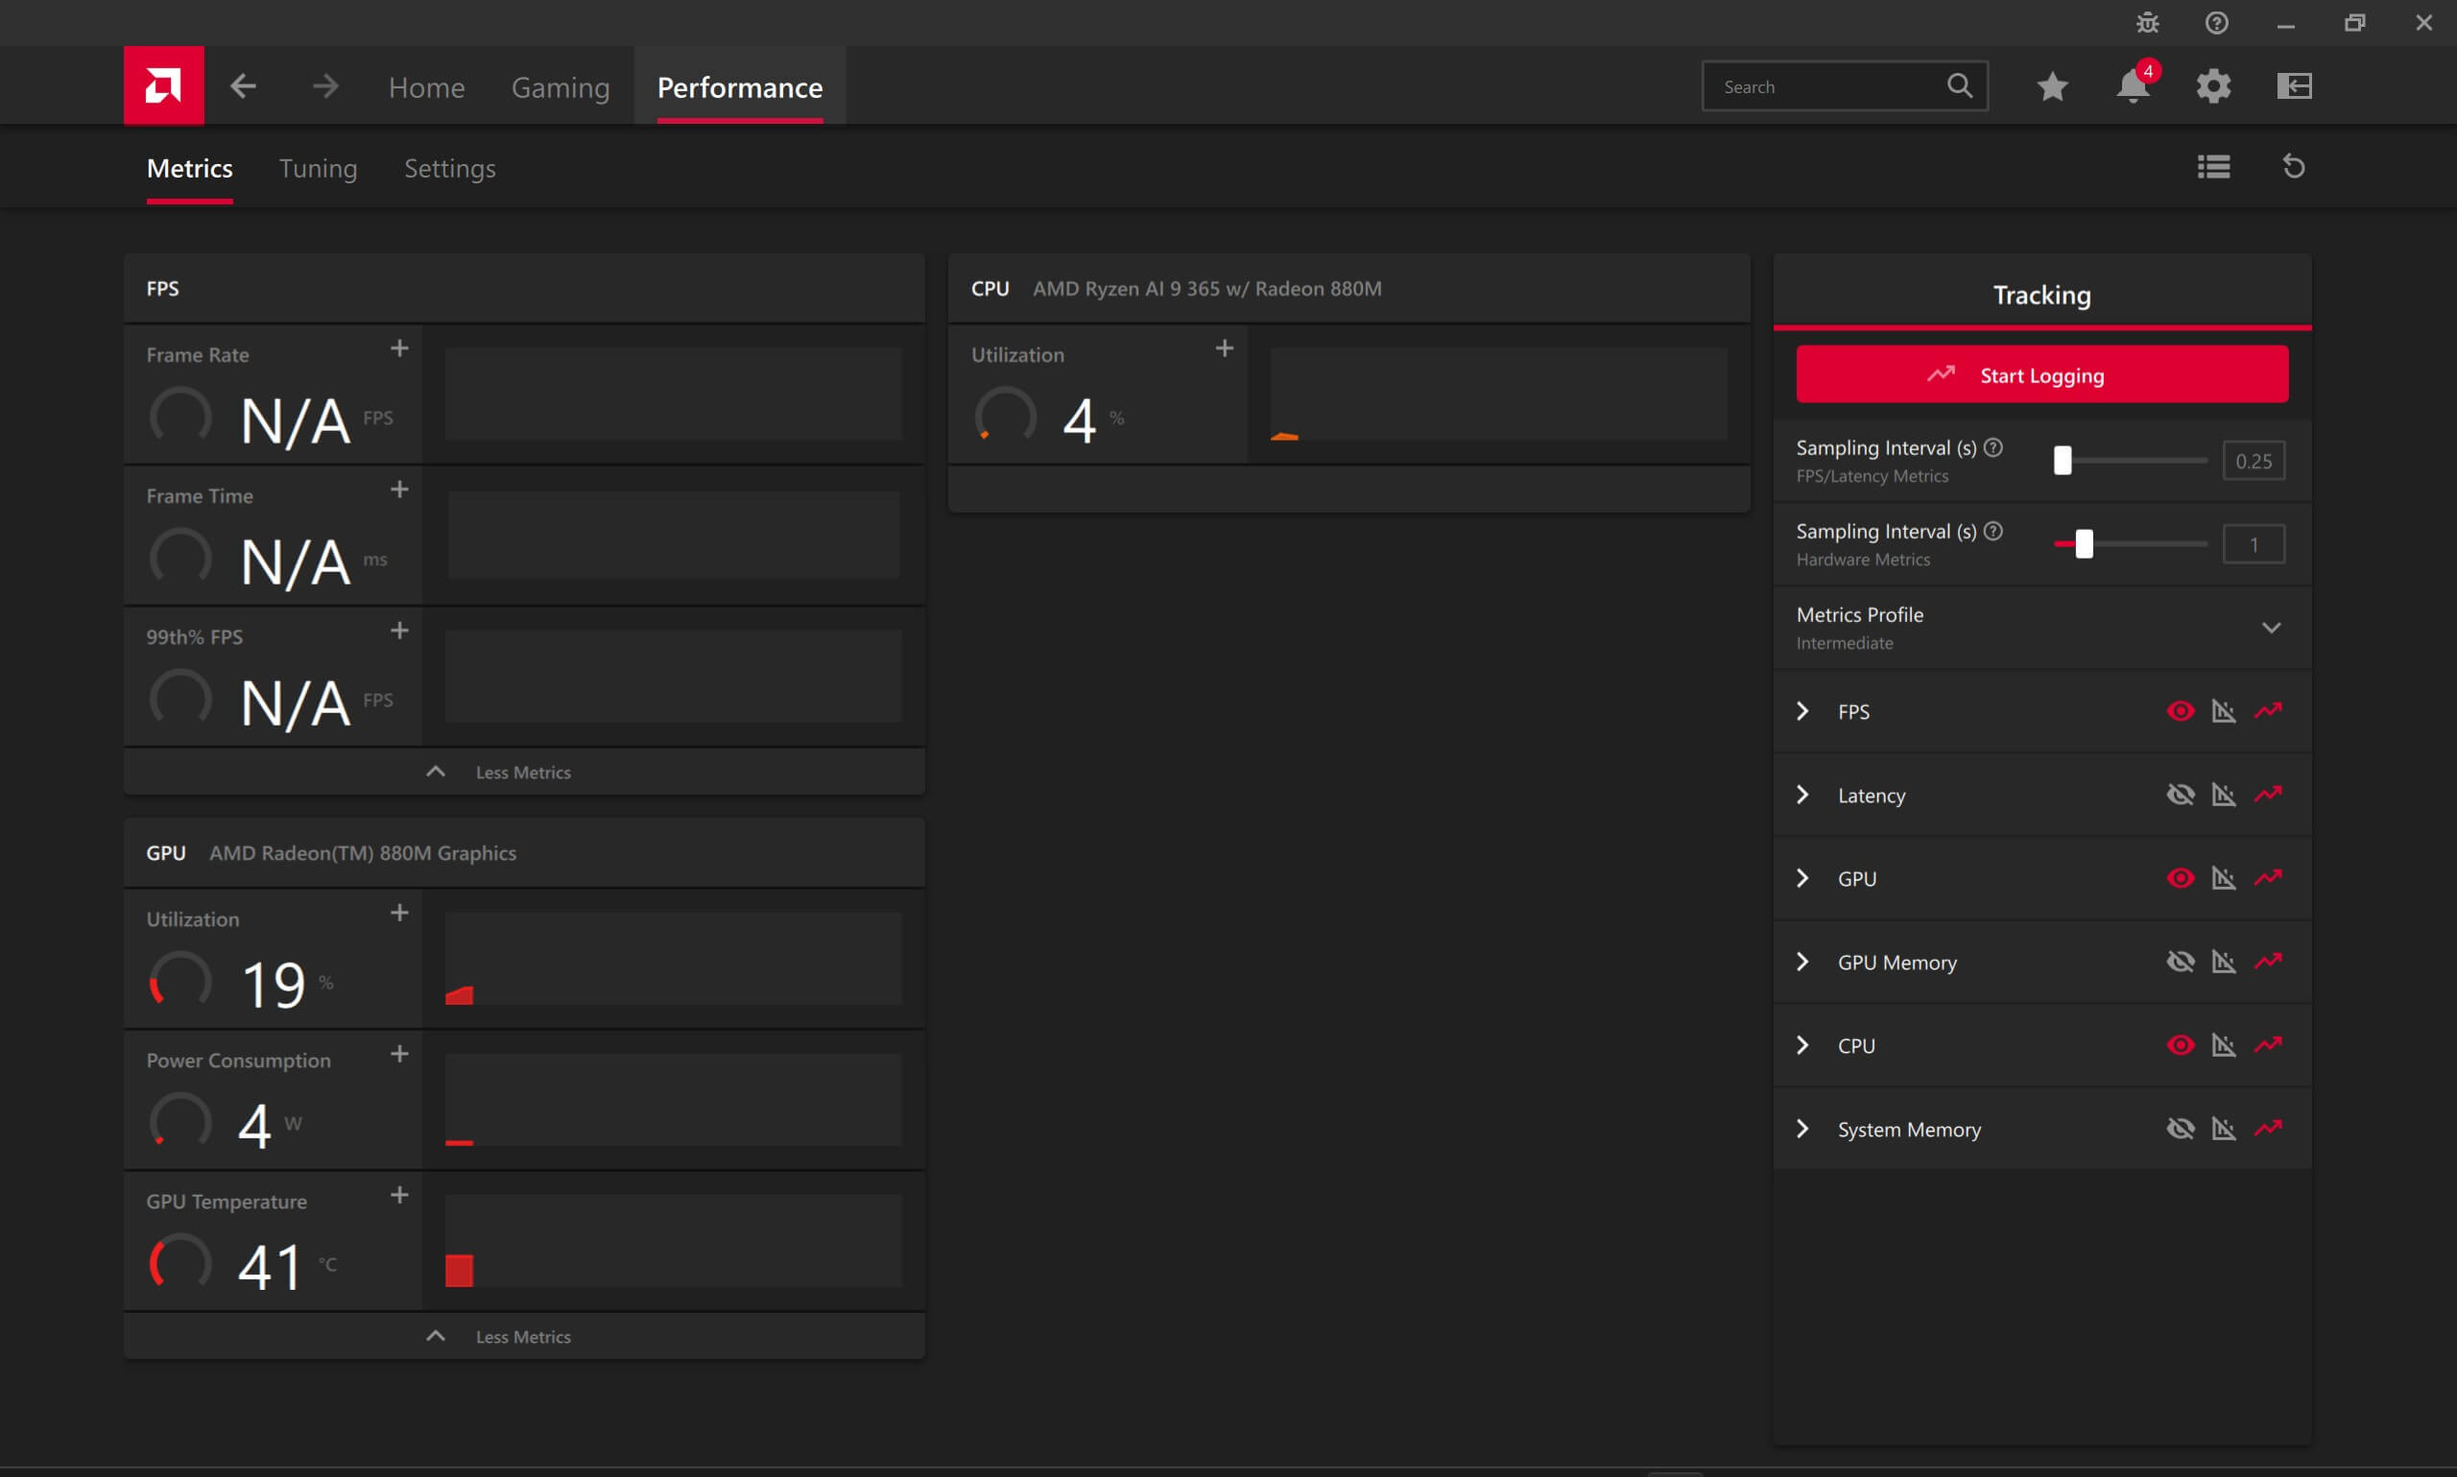Screen dimensions: 2457x1477
Task: Click the CPU Utilization graph icon
Action: pyautogui.click(x=2223, y=1046)
